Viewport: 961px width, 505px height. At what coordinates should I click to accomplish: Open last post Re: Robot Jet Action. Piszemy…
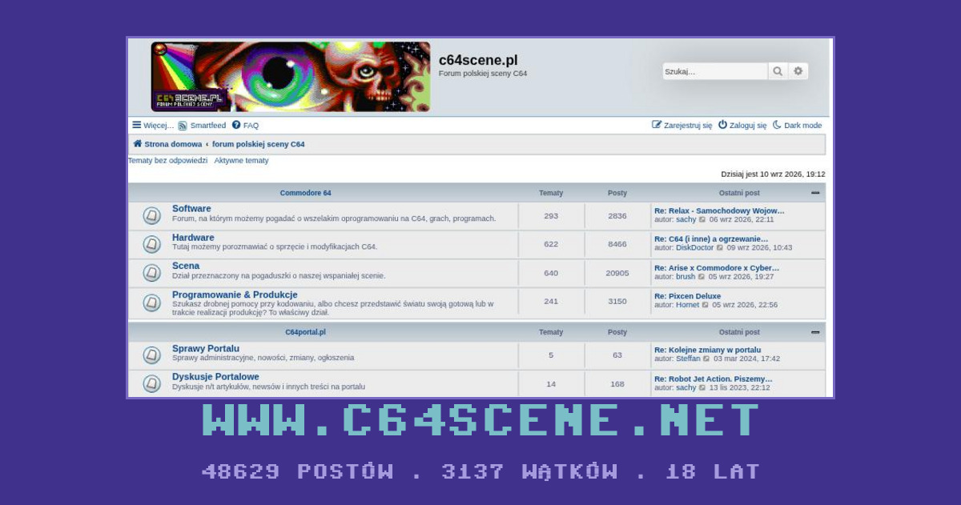coord(714,379)
